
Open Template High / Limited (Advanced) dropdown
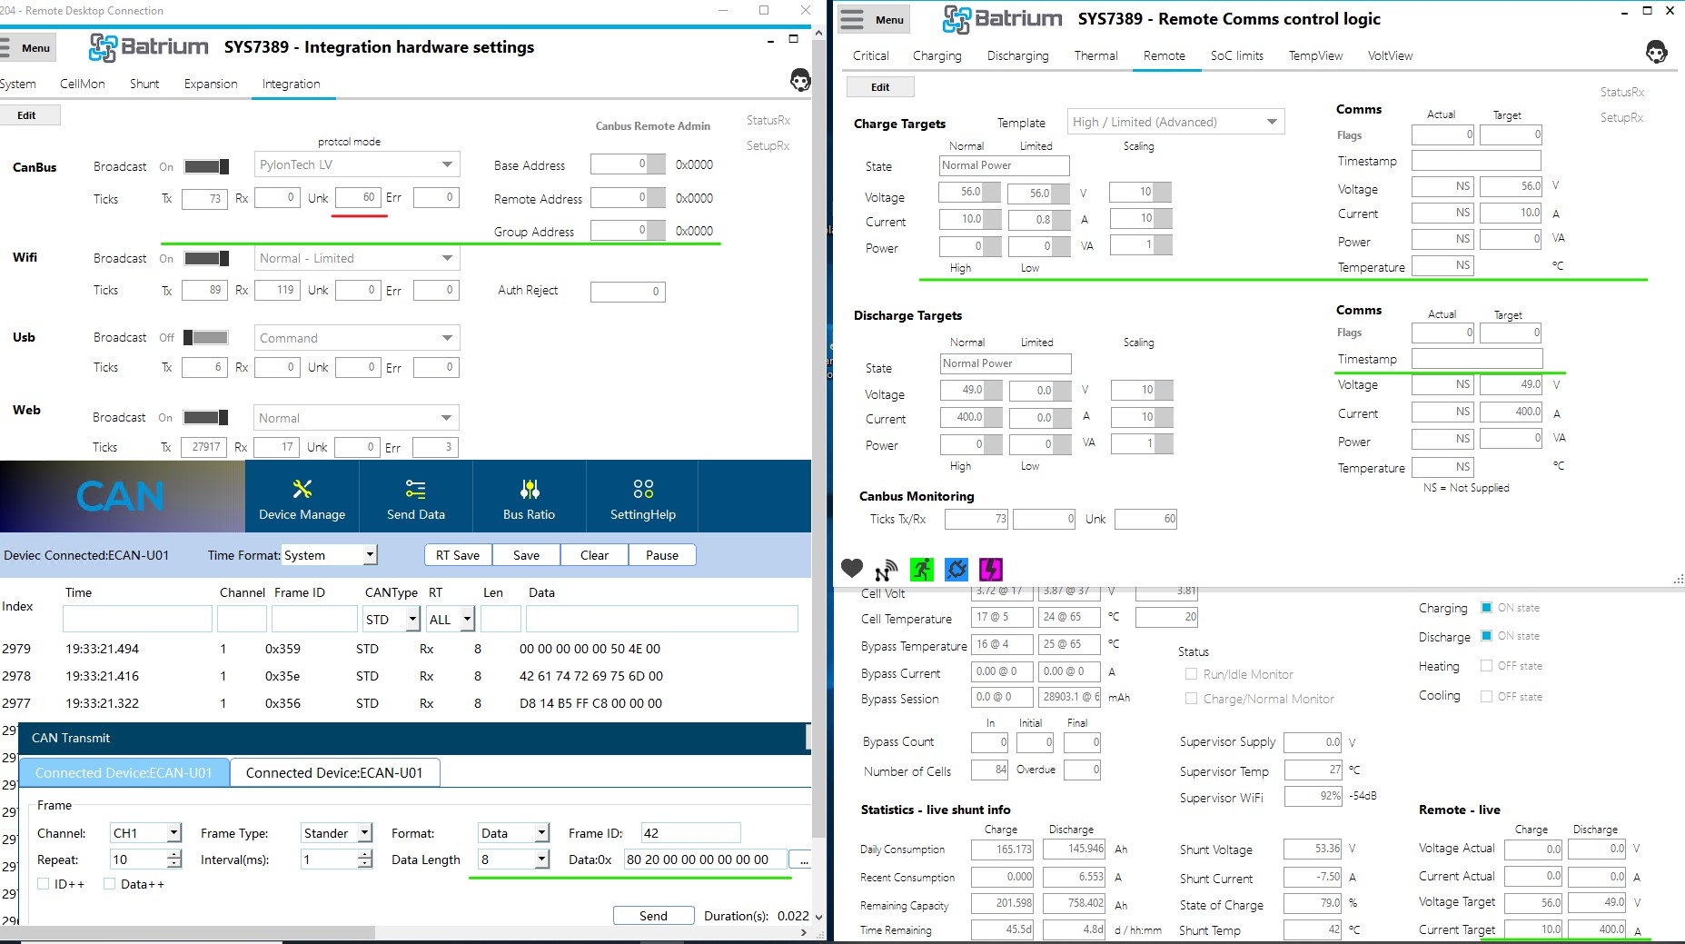click(x=1176, y=122)
